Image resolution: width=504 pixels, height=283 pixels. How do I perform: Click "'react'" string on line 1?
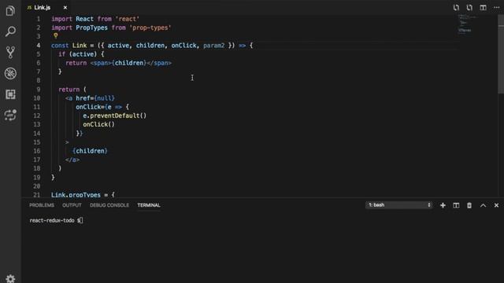(128, 19)
